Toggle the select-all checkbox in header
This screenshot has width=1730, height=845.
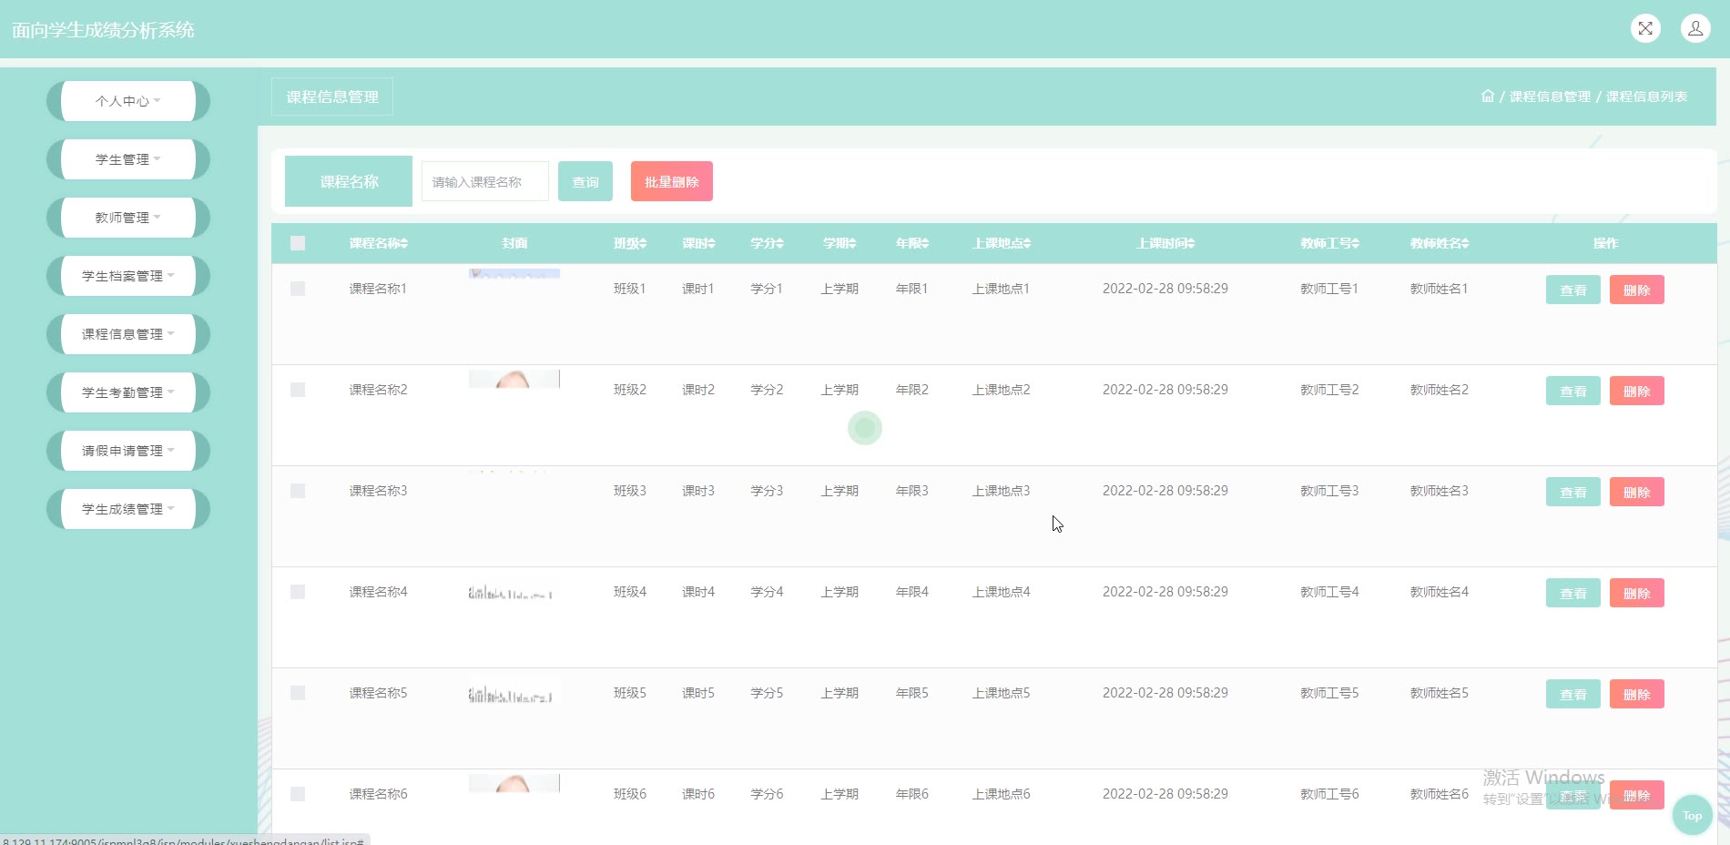point(298,243)
